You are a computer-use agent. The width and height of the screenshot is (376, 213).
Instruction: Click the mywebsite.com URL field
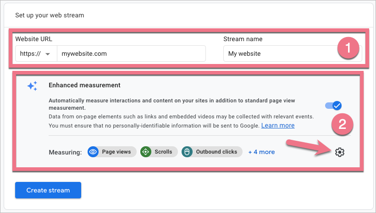pos(131,53)
